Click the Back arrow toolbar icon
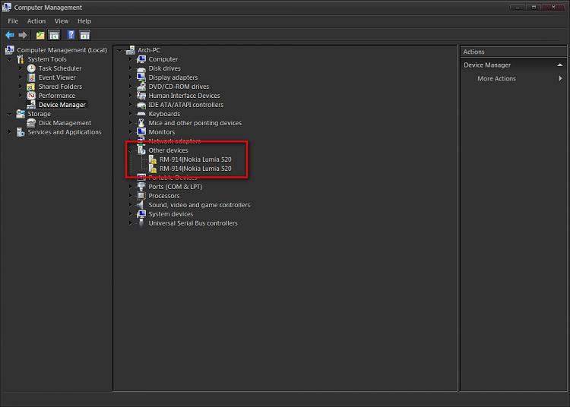 tap(10, 35)
